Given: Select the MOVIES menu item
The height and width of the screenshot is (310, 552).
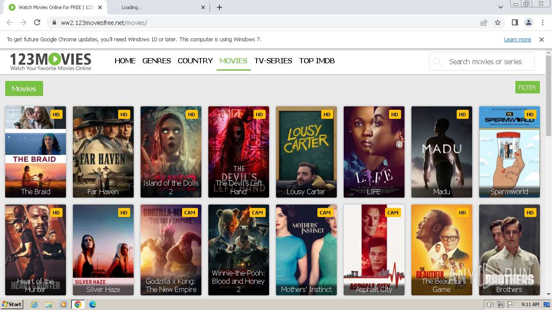Looking at the screenshot, I should click(x=233, y=61).
